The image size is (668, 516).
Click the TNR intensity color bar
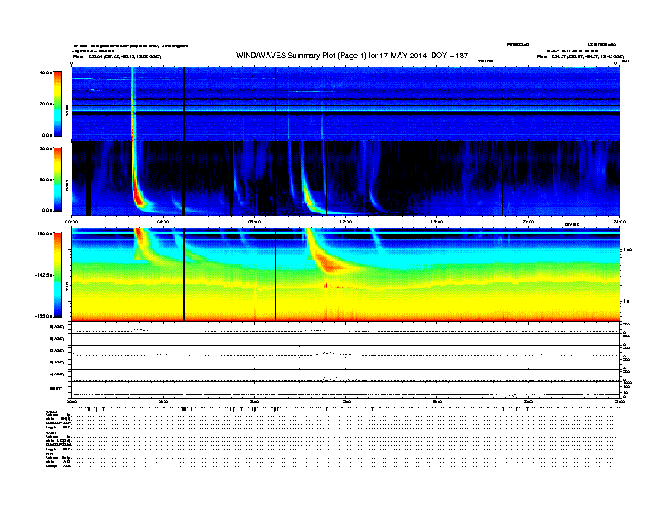coord(57,275)
